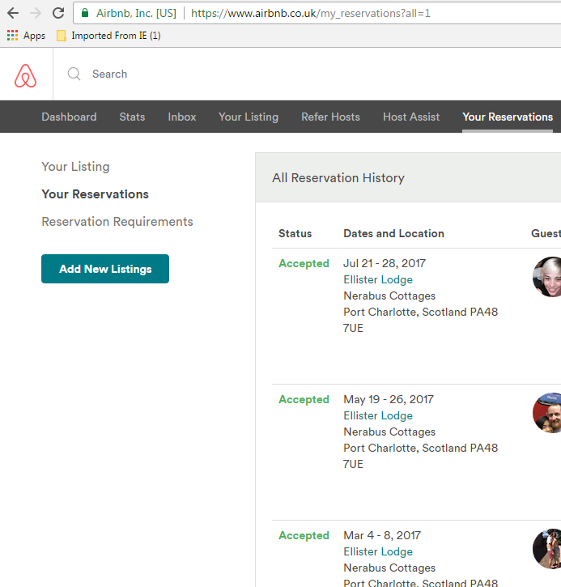The width and height of the screenshot is (561, 587).
Task: View guest photo for July reservation
Action: 549,277
